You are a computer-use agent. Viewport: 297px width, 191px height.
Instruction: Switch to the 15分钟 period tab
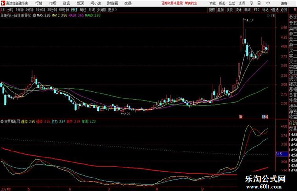40,10
